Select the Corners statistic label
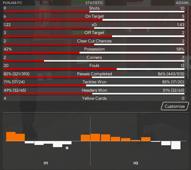This screenshot has height=170, width=191. [94, 57]
